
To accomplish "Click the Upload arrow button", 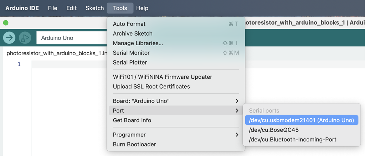I will pyautogui.click(x=9, y=37).
